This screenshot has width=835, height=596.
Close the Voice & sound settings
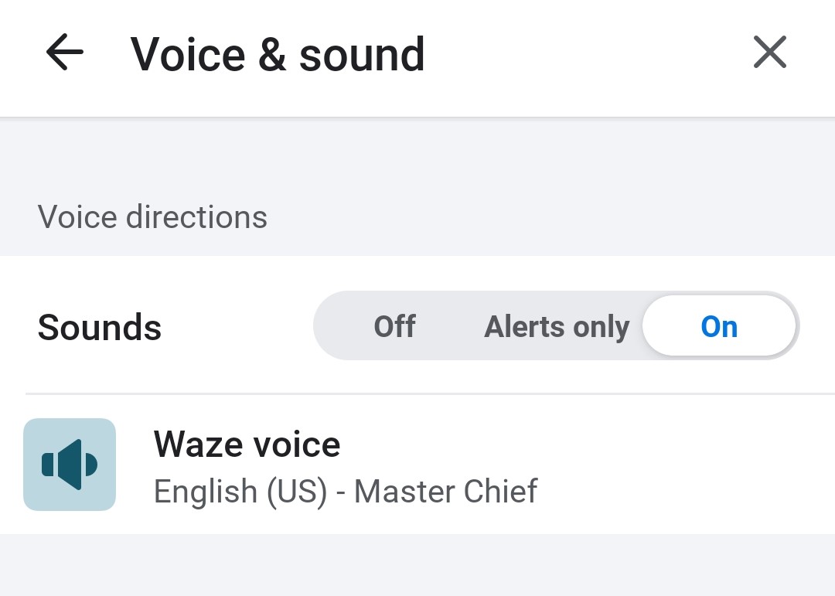click(769, 53)
